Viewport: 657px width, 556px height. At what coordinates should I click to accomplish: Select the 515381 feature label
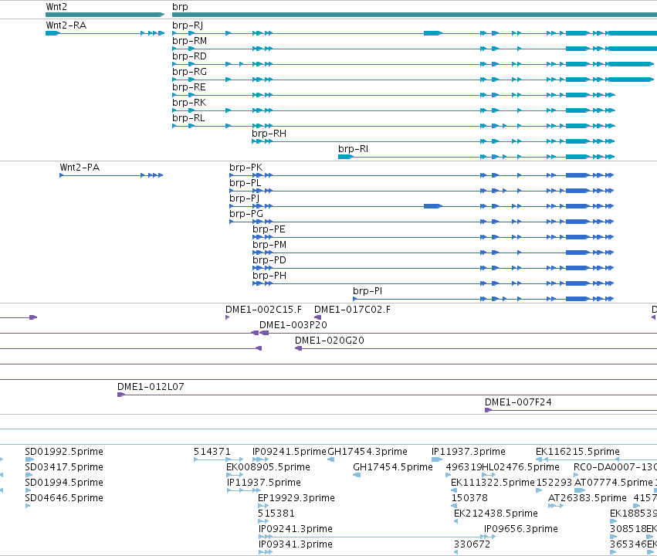coord(276,514)
